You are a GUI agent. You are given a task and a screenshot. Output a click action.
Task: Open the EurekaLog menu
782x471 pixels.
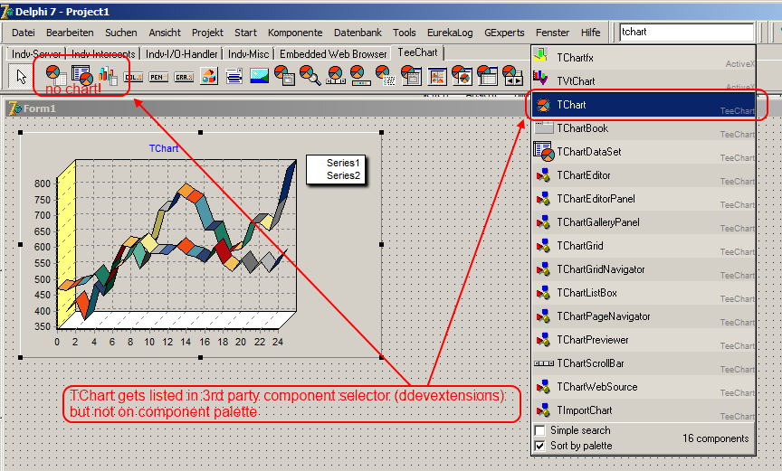450,33
